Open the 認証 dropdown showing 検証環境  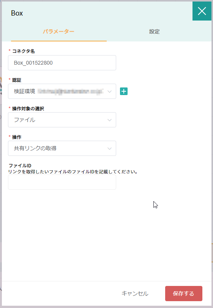62,91
